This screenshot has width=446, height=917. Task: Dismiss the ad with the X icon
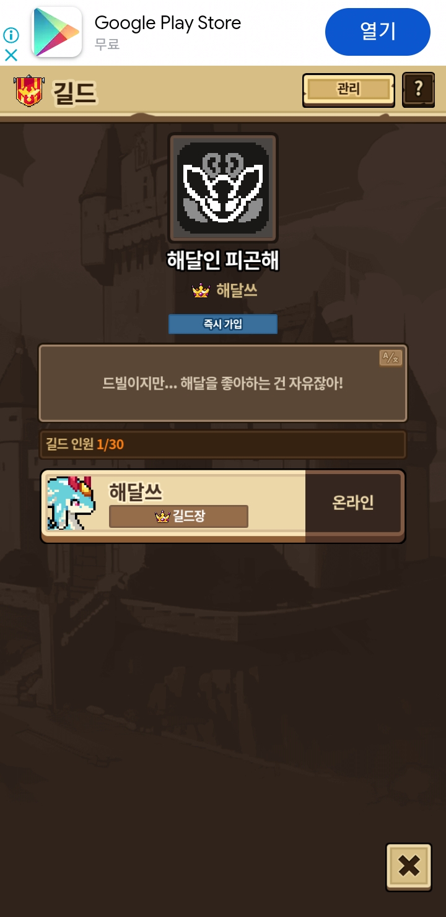click(x=11, y=55)
